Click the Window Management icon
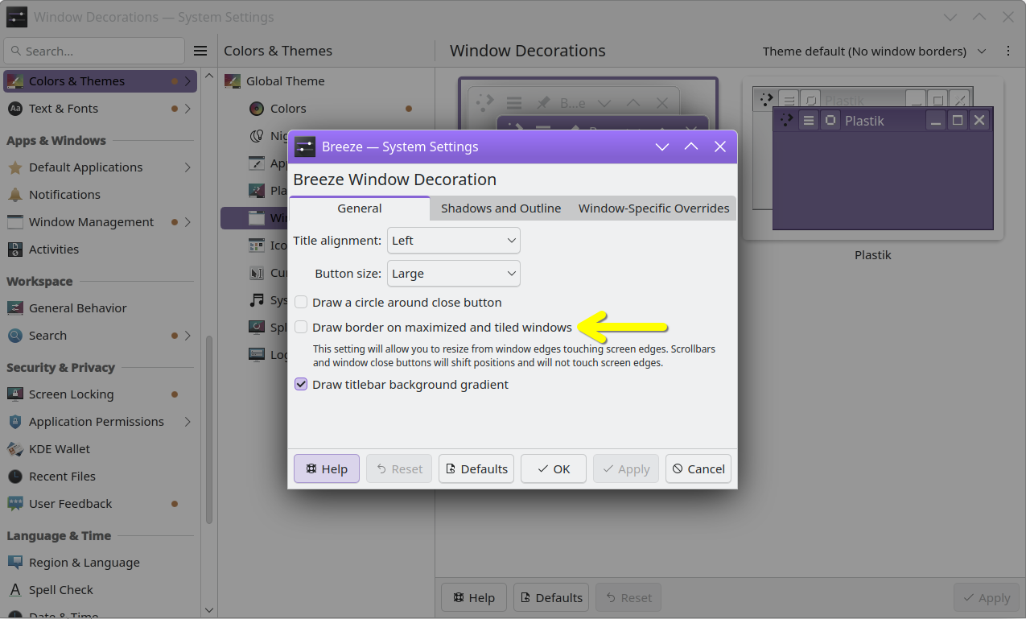 point(14,222)
